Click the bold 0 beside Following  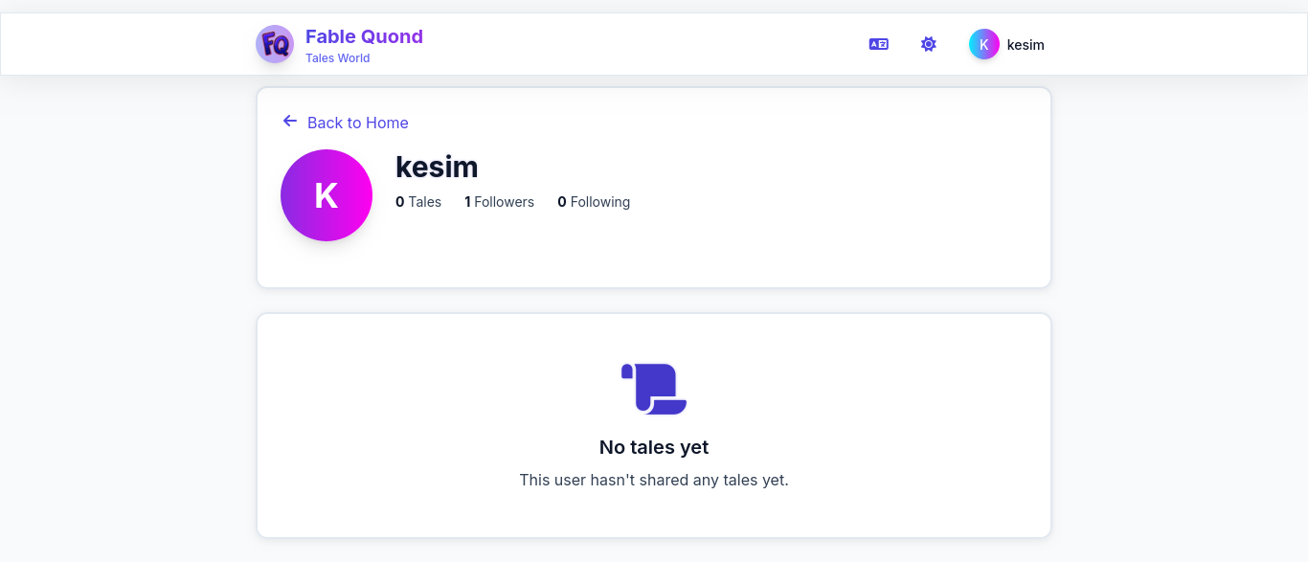click(562, 202)
